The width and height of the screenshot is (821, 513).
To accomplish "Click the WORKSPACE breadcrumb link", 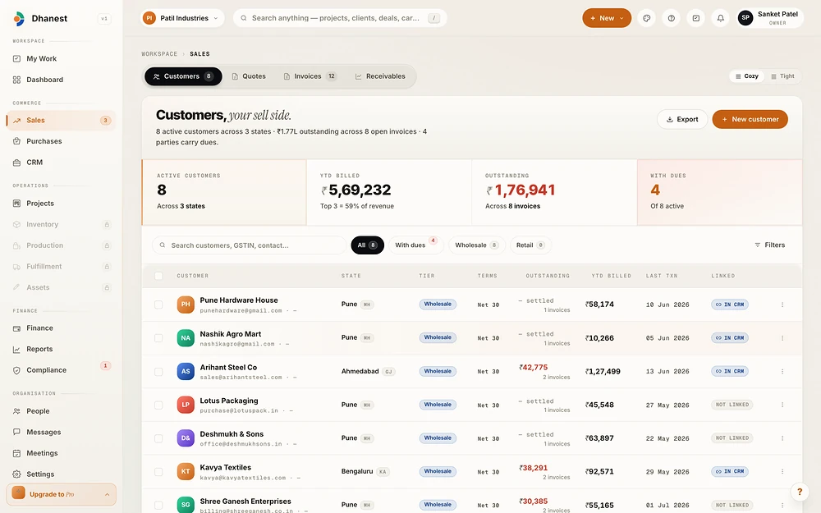I will [159, 54].
